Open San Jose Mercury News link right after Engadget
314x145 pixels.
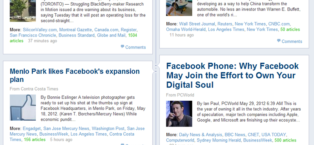(66, 129)
